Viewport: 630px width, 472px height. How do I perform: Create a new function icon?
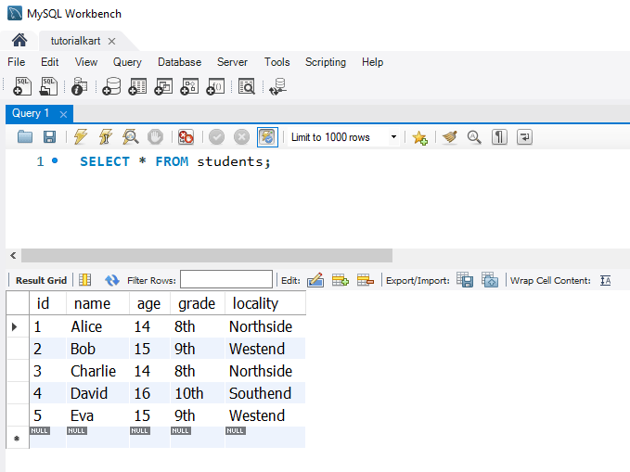pos(215,86)
